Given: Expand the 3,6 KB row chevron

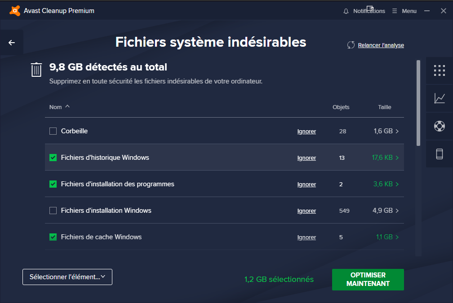Looking at the screenshot, I should click(397, 184).
